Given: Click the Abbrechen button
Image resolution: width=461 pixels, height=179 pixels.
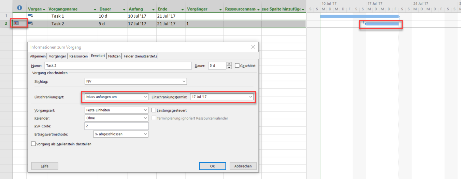Looking at the screenshot, I should [243, 166].
